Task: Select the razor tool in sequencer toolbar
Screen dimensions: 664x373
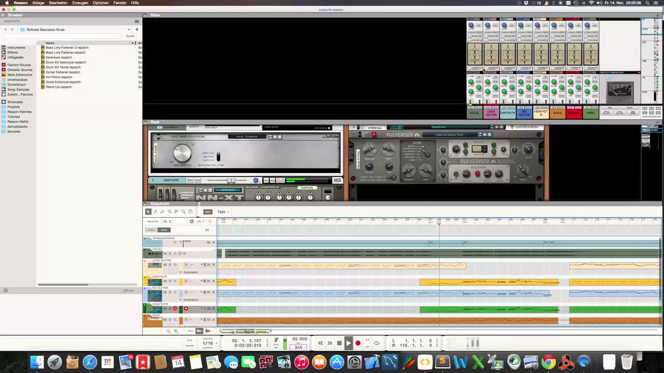Action: [169, 211]
